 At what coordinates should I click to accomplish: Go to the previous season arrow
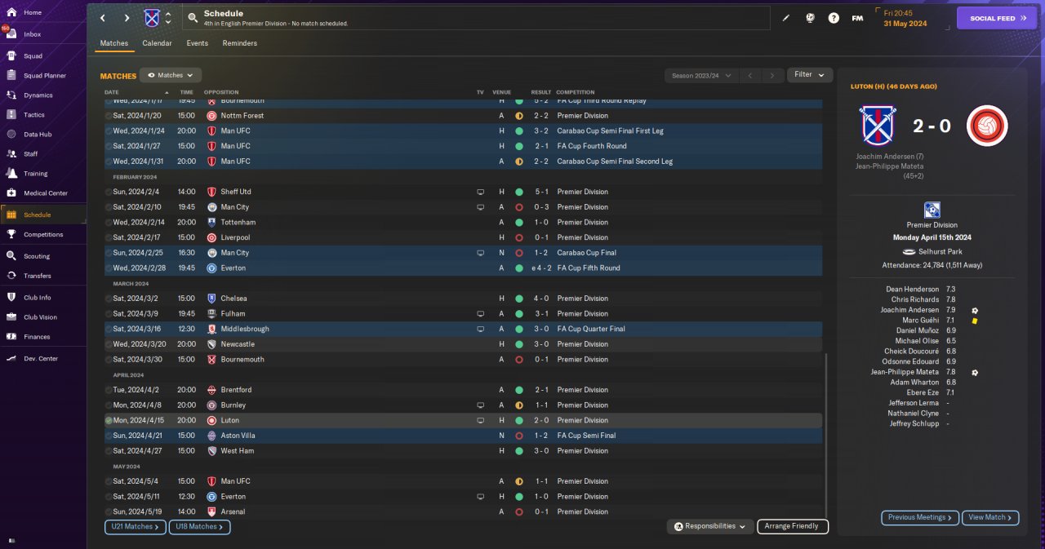[749, 75]
